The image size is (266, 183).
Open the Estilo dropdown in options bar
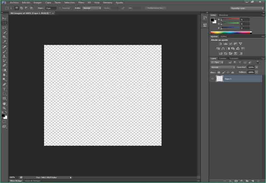[x=92, y=8]
